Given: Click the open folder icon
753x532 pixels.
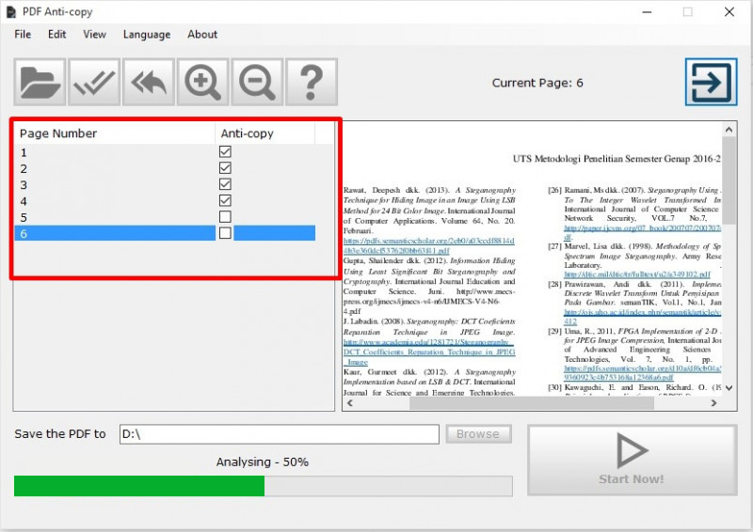Looking at the screenshot, I should [x=40, y=82].
